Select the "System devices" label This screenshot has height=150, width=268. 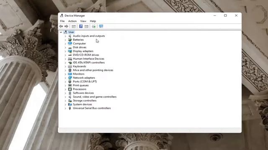(82, 105)
